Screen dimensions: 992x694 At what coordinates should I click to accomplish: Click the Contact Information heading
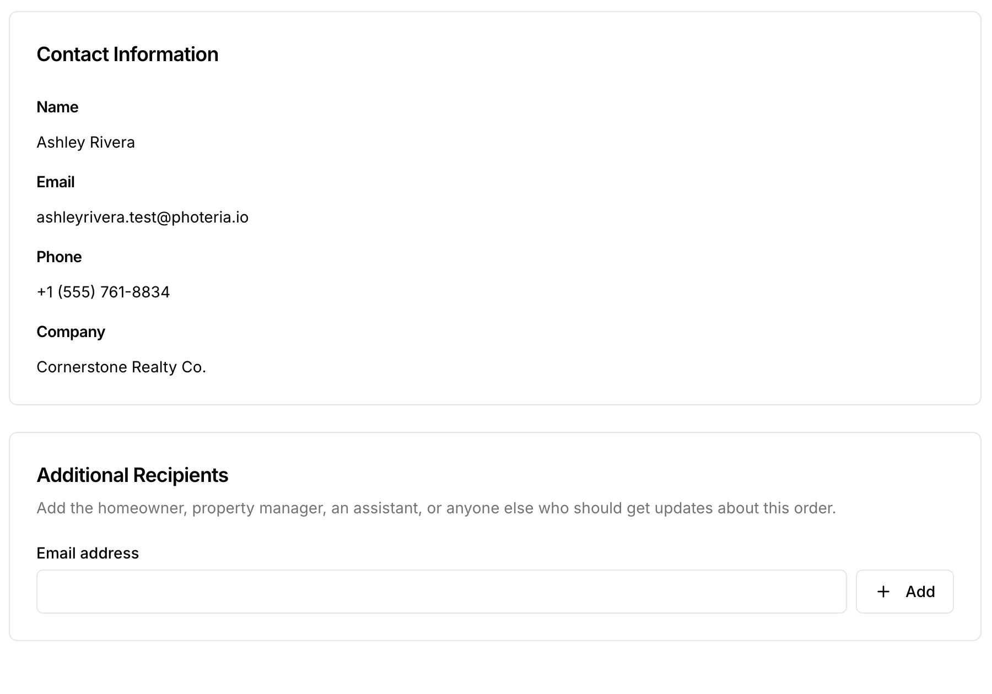click(127, 55)
